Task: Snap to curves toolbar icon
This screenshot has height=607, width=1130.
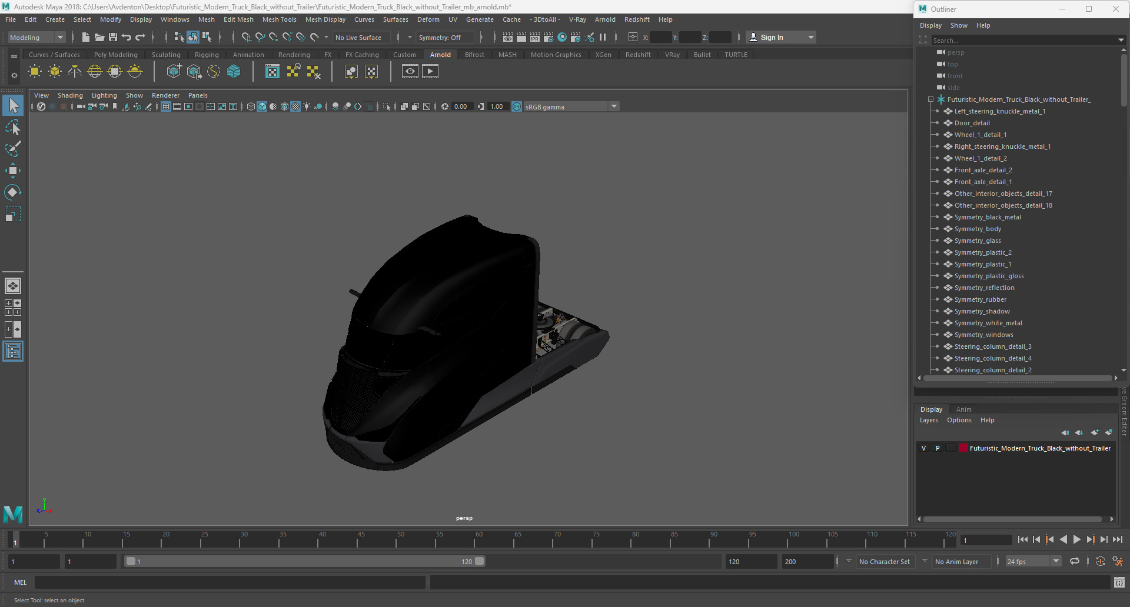Action: 260,37
